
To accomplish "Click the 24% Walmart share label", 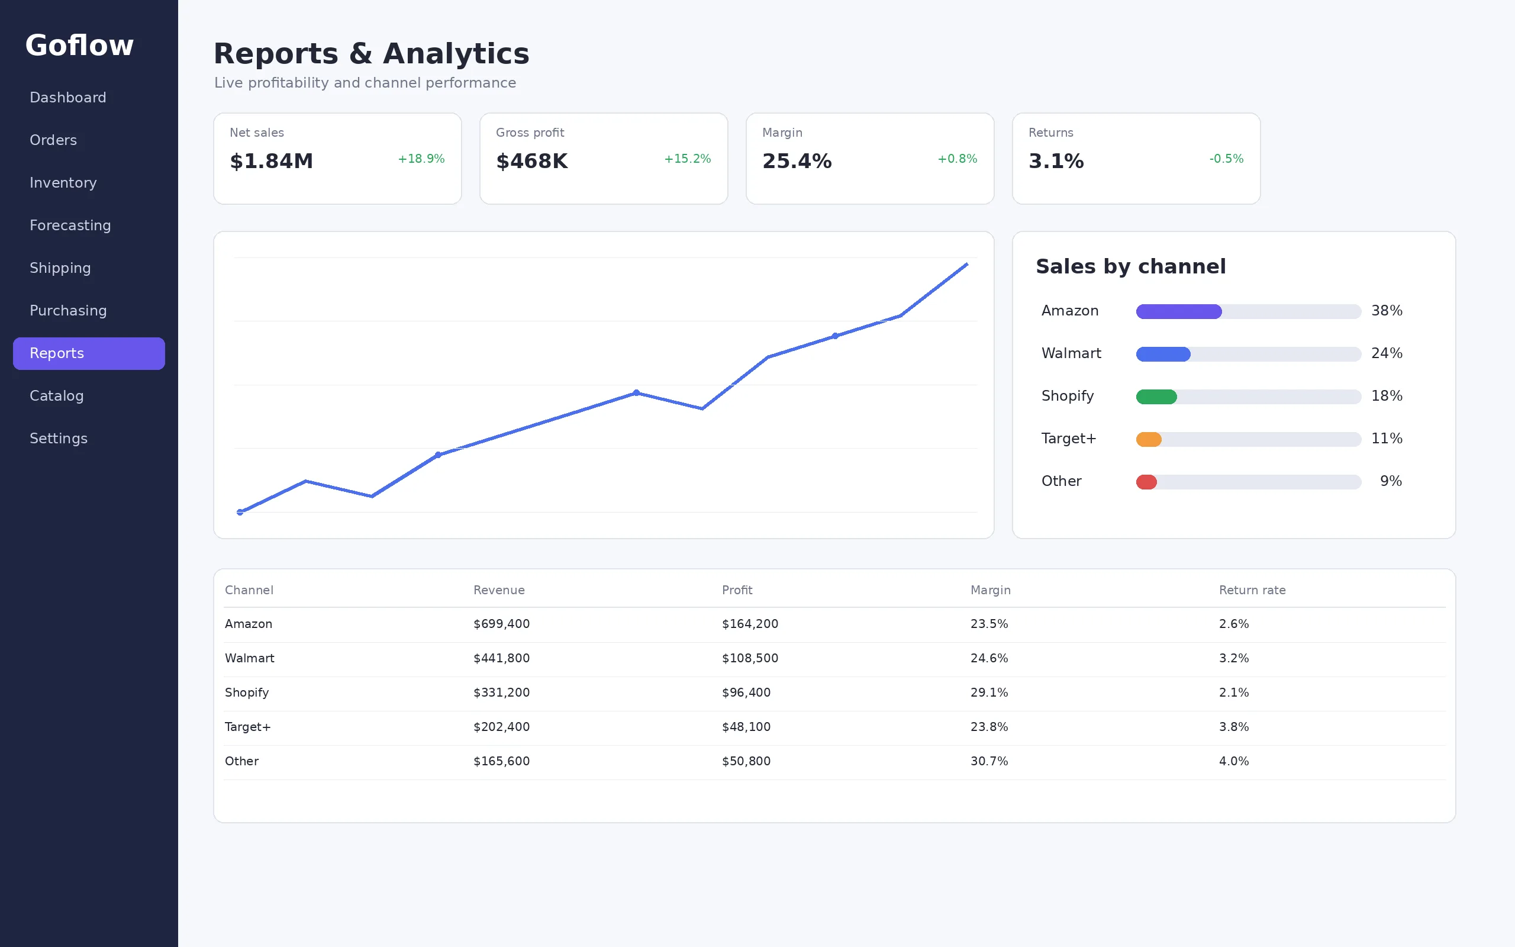I will point(1387,353).
